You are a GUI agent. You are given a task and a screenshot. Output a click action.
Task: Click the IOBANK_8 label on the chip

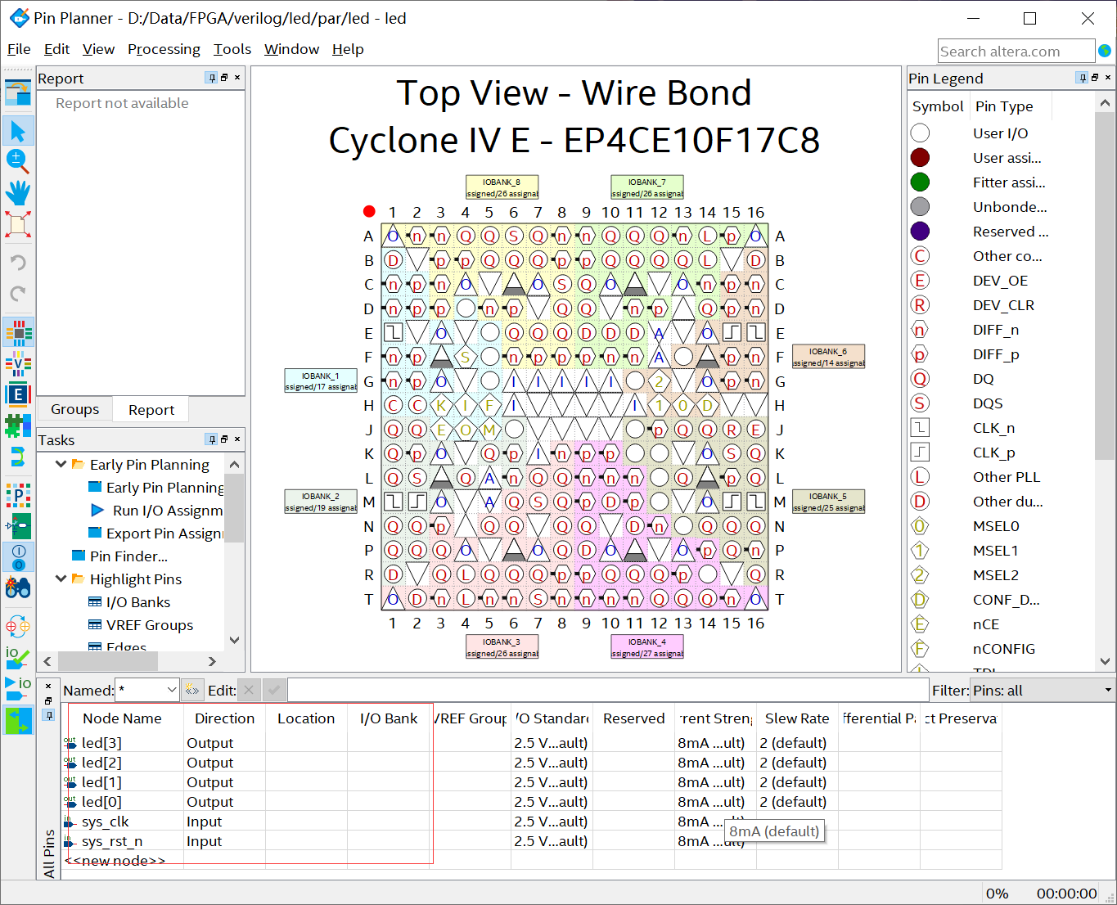coord(502,187)
